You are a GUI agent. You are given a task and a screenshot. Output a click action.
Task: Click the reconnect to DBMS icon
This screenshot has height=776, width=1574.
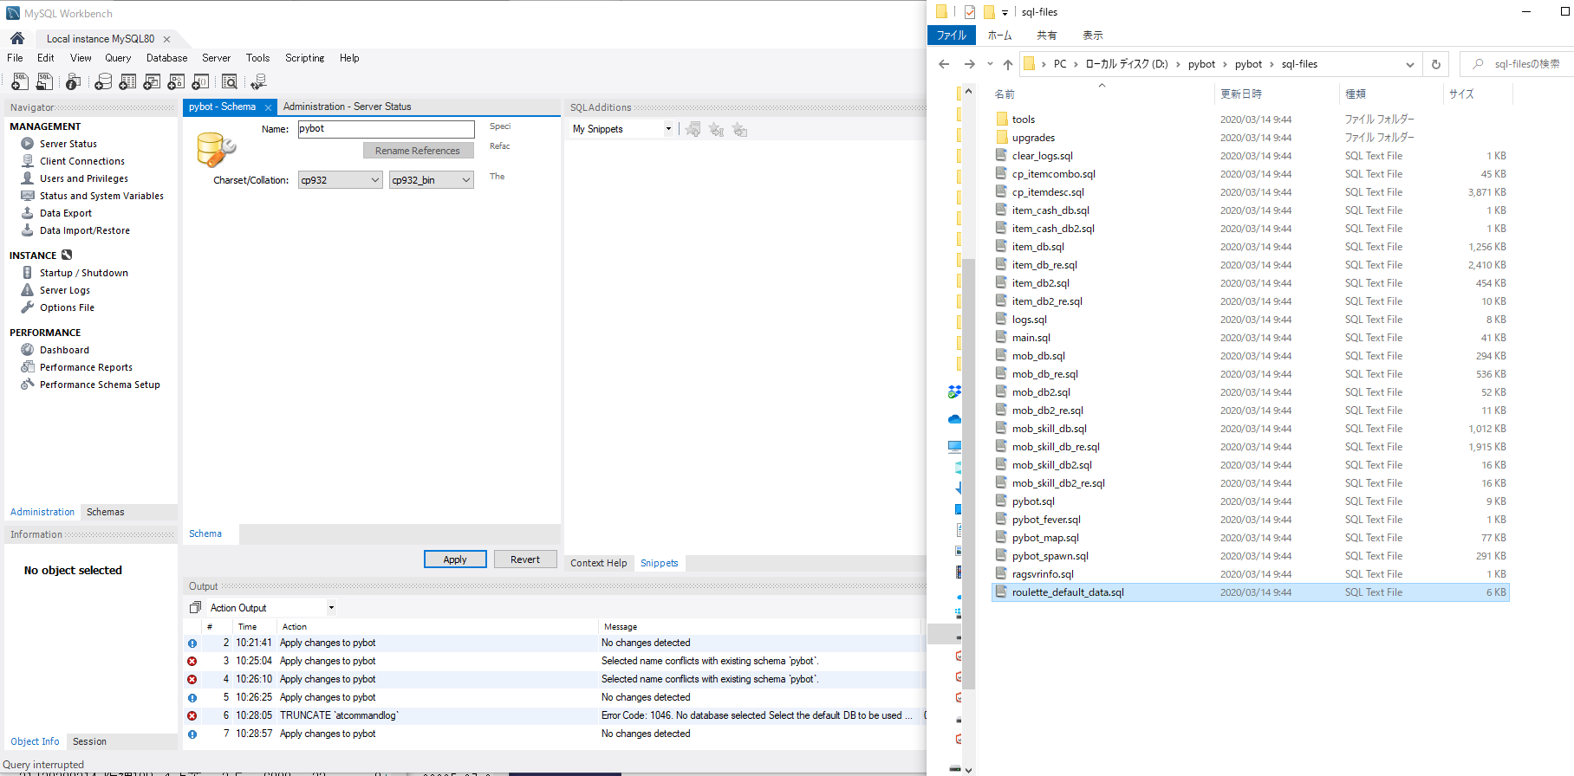tap(258, 81)
